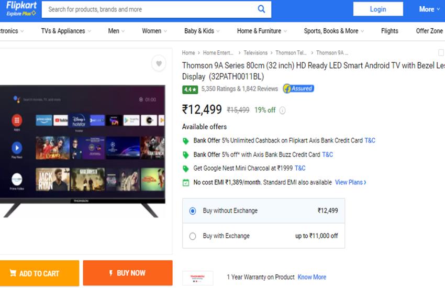
Task: Select Buy without Exchange option
Action: tap(193, 211)
